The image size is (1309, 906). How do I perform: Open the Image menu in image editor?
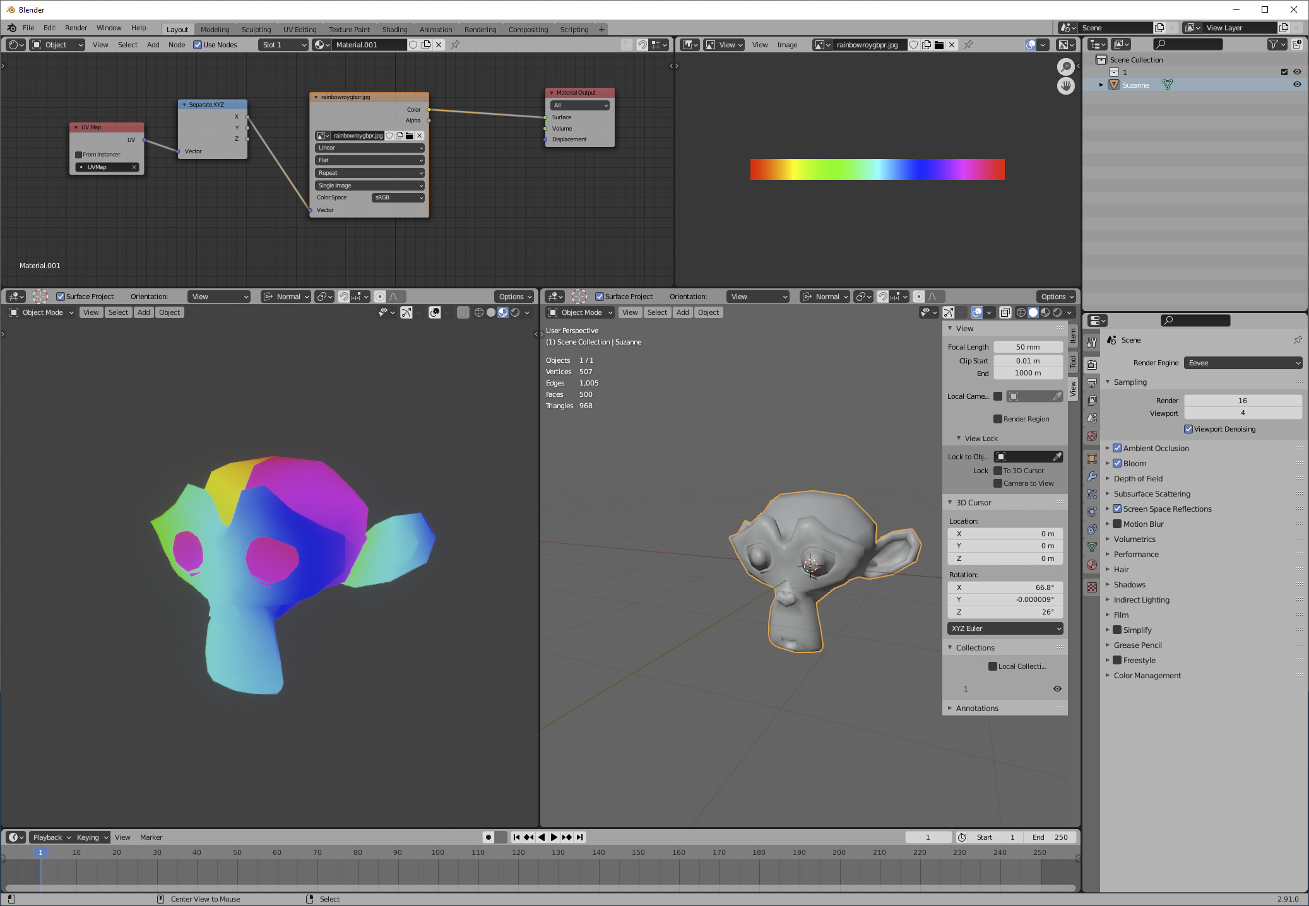[x=787, y=45]
